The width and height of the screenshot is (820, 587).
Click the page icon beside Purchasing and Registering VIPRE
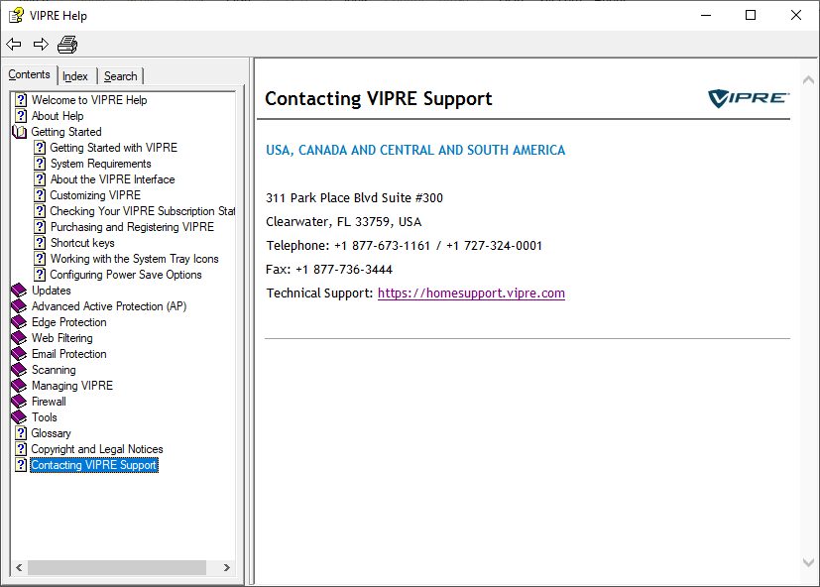pyautogui.click(x=40, y=227)
